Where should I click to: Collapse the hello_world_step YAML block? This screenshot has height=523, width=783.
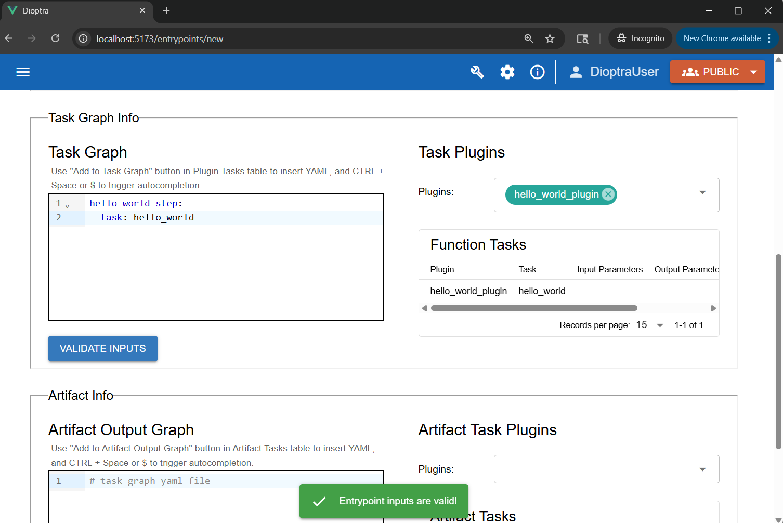pos(67,204)
